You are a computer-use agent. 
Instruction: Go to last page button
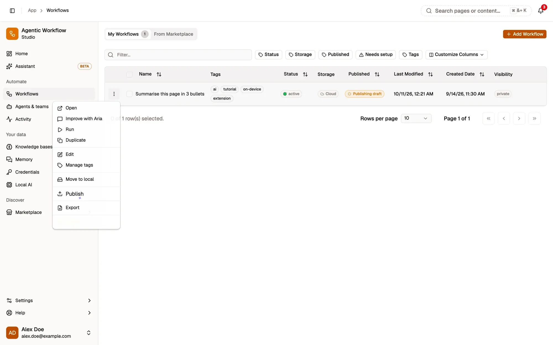(534, 118)
